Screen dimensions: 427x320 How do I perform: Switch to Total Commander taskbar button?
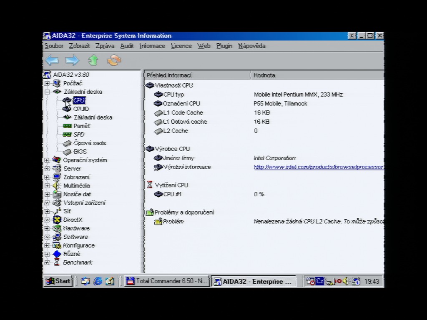pyautogui.click(x=167, y=281)
